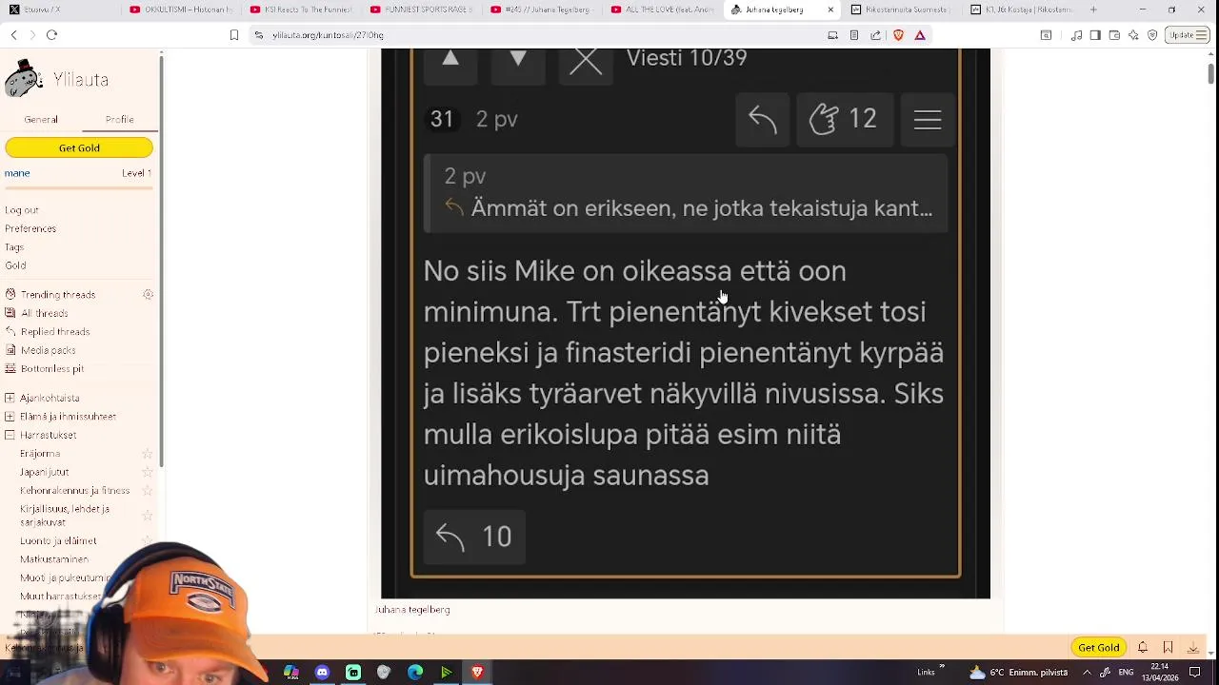Open the hamburger menu on the post
This screenshot has width=1219, height=685.
(928, 120)
